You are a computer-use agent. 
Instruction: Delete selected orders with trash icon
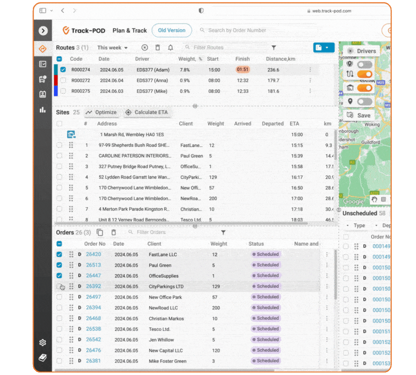[x=114, y=232]
